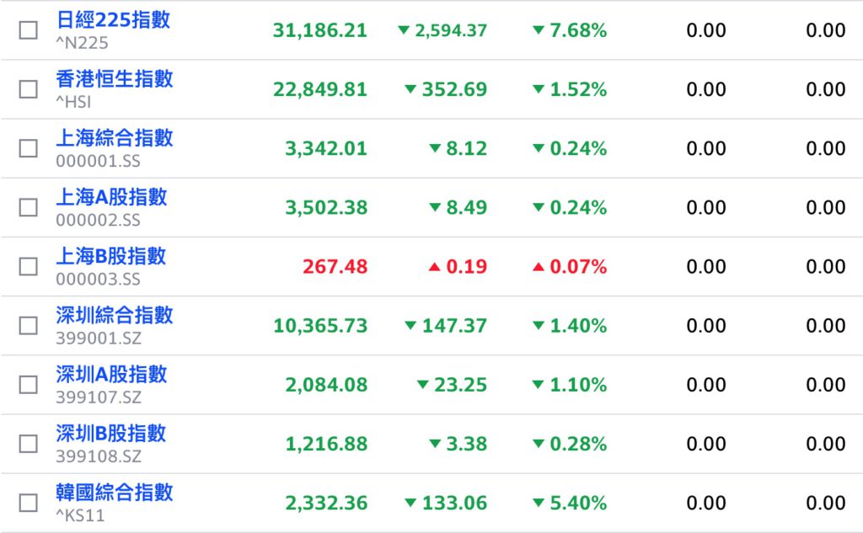Check the box for 日經225指數

click(x=28, y=30)
